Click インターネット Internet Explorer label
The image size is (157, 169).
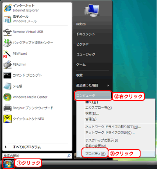coord(26,8)
